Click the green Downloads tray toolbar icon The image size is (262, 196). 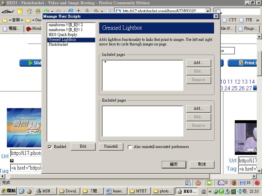[x=38, y=11]
